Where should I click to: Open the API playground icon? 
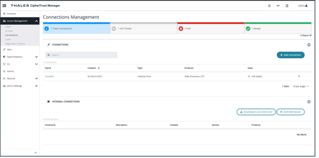pyautogui.click(x=278, y=6)
